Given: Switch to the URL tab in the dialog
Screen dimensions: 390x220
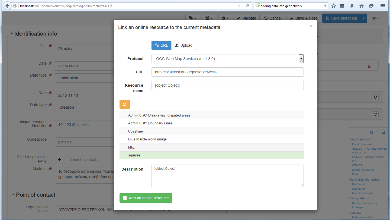Looking at the screenshot, I should point(162,45).
